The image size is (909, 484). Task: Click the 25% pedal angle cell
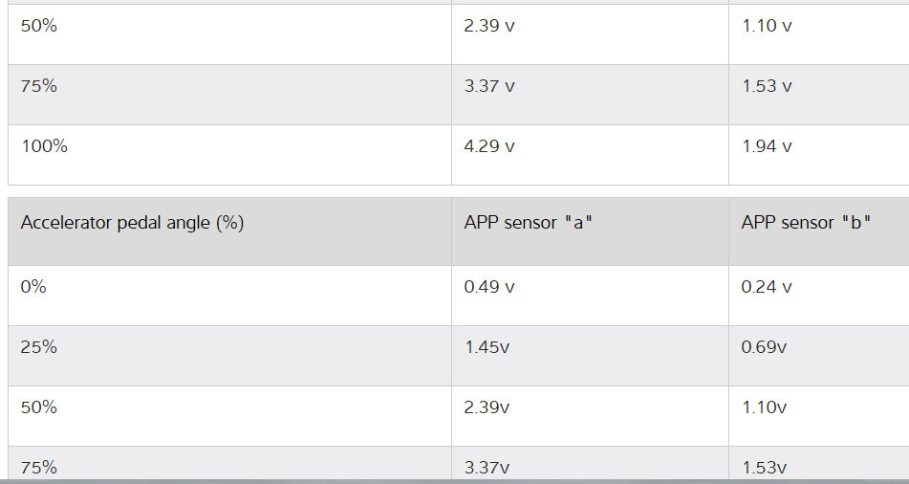pyautogui.click(x=39, y=347)
